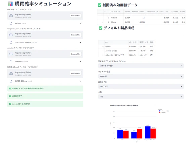Click 'level.csv' uploaded file name
This screenshot has height=145, width=195.
[x=18, y=23]
